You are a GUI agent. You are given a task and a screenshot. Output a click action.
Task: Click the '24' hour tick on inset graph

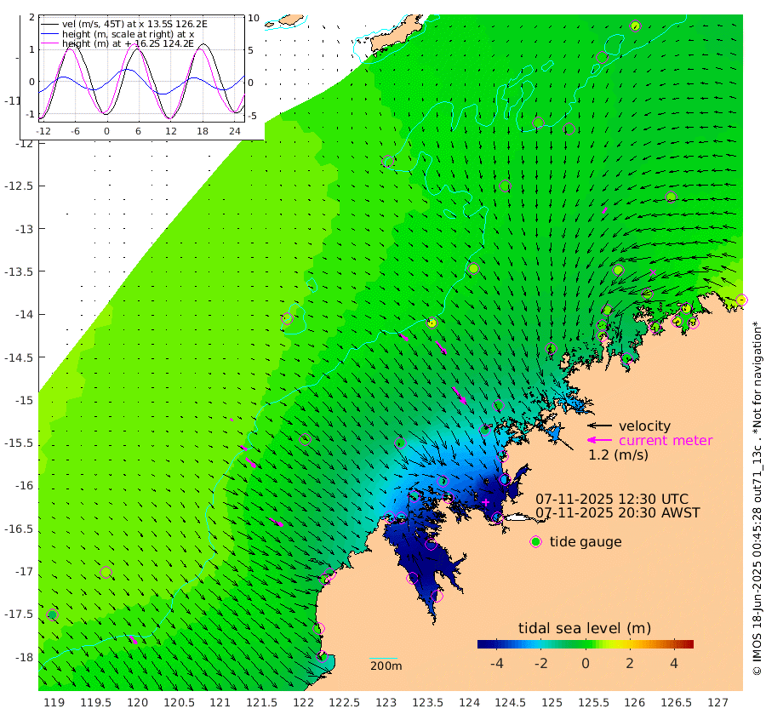235,131
